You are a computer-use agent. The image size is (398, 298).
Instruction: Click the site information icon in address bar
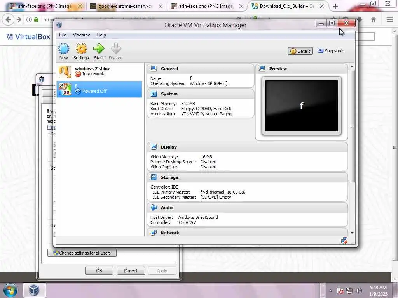29,19
